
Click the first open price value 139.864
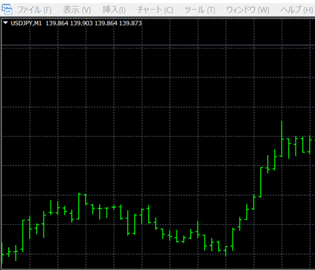[57, 23]
